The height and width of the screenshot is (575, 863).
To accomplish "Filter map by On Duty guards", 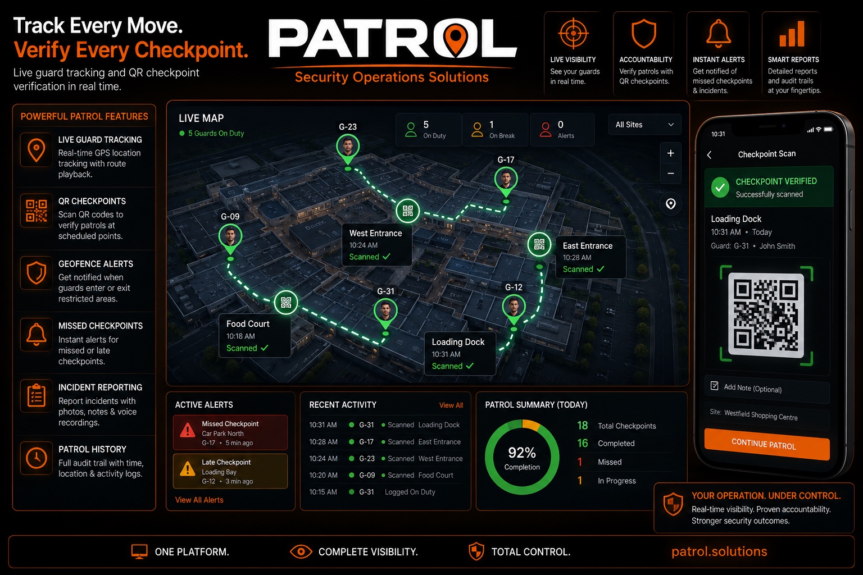I will [429, 130].
